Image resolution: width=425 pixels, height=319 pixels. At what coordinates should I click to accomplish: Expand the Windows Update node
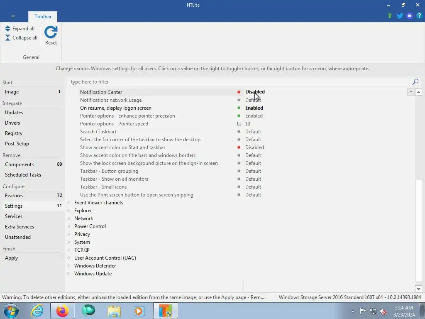(x=69, y=274)
